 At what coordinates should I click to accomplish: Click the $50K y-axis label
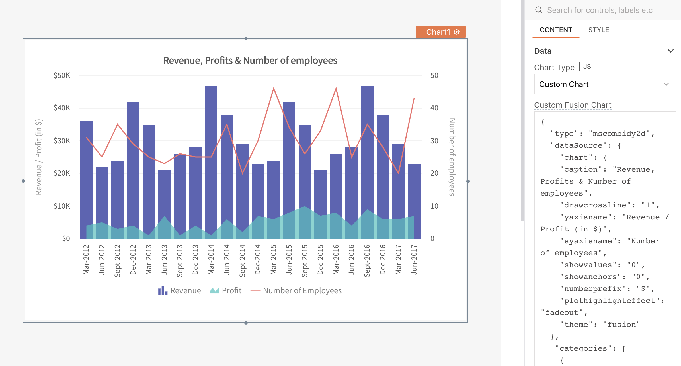(x=62, y=75)
